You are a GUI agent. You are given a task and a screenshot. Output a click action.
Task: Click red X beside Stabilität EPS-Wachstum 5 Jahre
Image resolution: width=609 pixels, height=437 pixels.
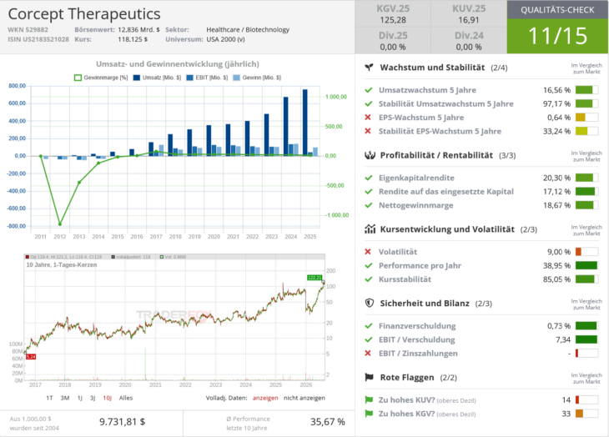point(368,131)
